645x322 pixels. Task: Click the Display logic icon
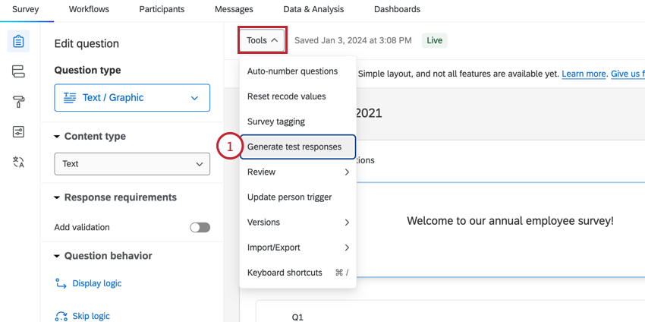[61, 283]
